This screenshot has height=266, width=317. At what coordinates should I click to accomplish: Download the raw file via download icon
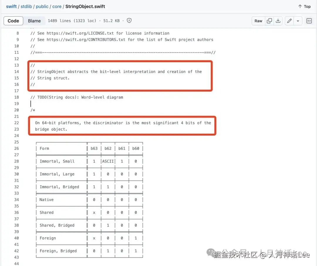click(278, 21)
